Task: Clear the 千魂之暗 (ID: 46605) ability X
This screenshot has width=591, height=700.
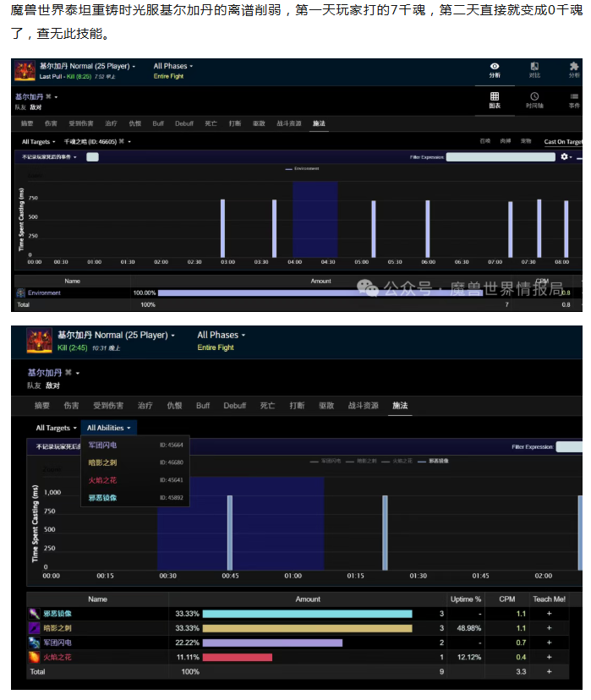Action: pos(122,141)
